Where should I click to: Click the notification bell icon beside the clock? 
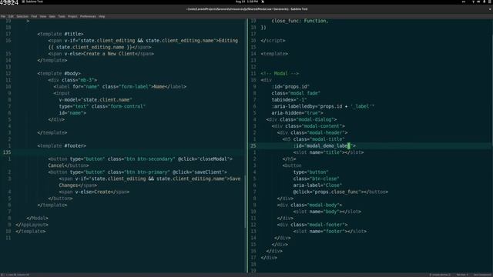(263, 2)
